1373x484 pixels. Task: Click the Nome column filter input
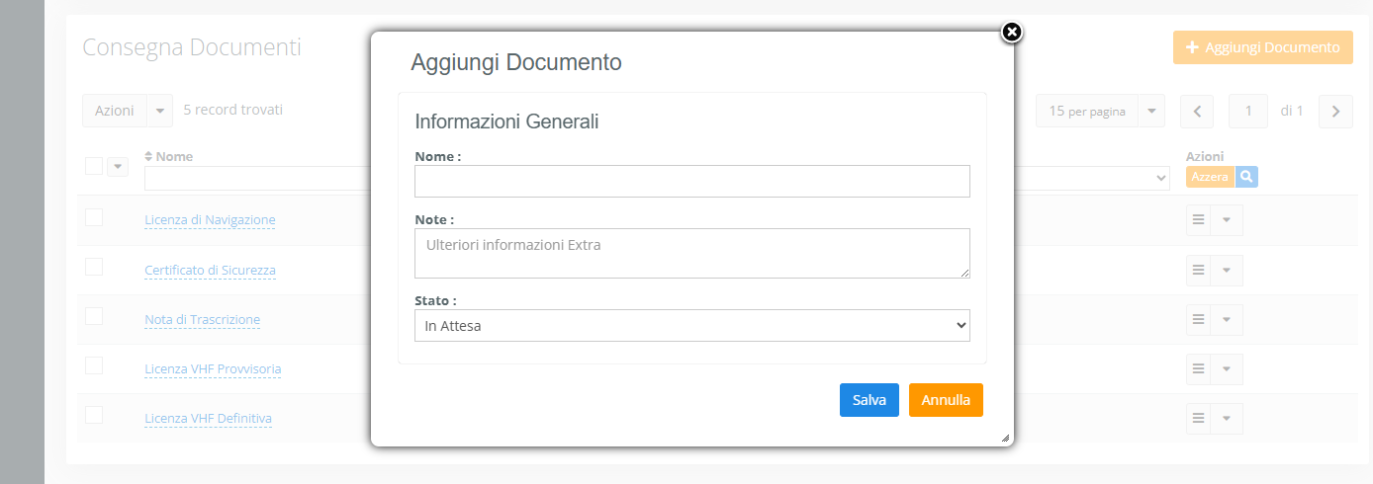click(257, 178)
